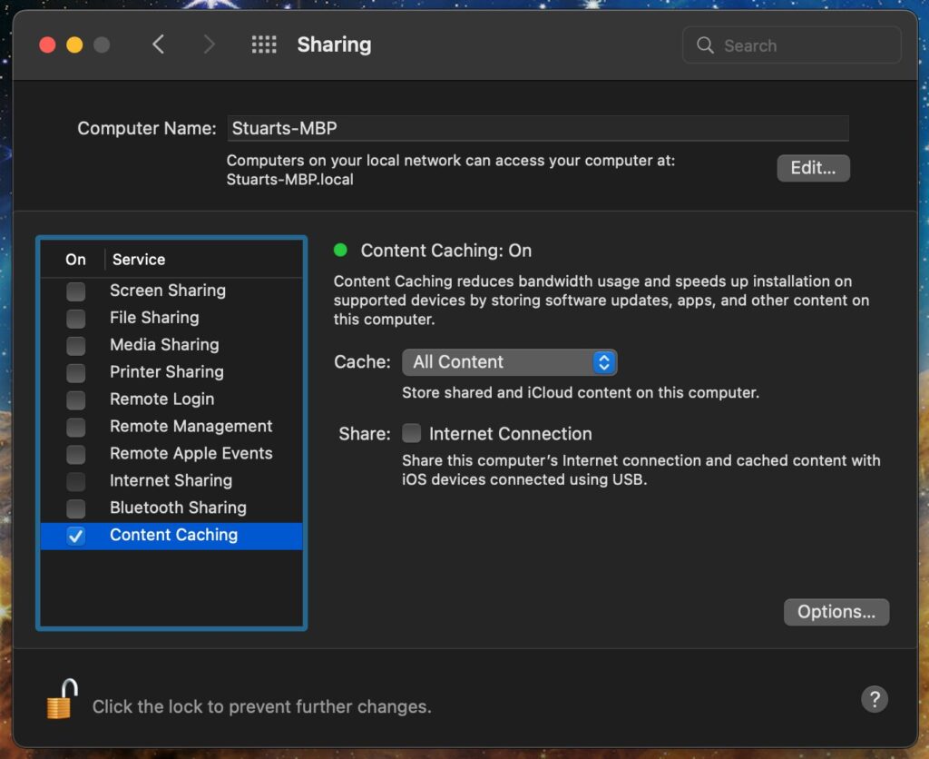Click the lock icon to prevent changes
Viewport: 929px width, 759px height.
coord(63,698)
